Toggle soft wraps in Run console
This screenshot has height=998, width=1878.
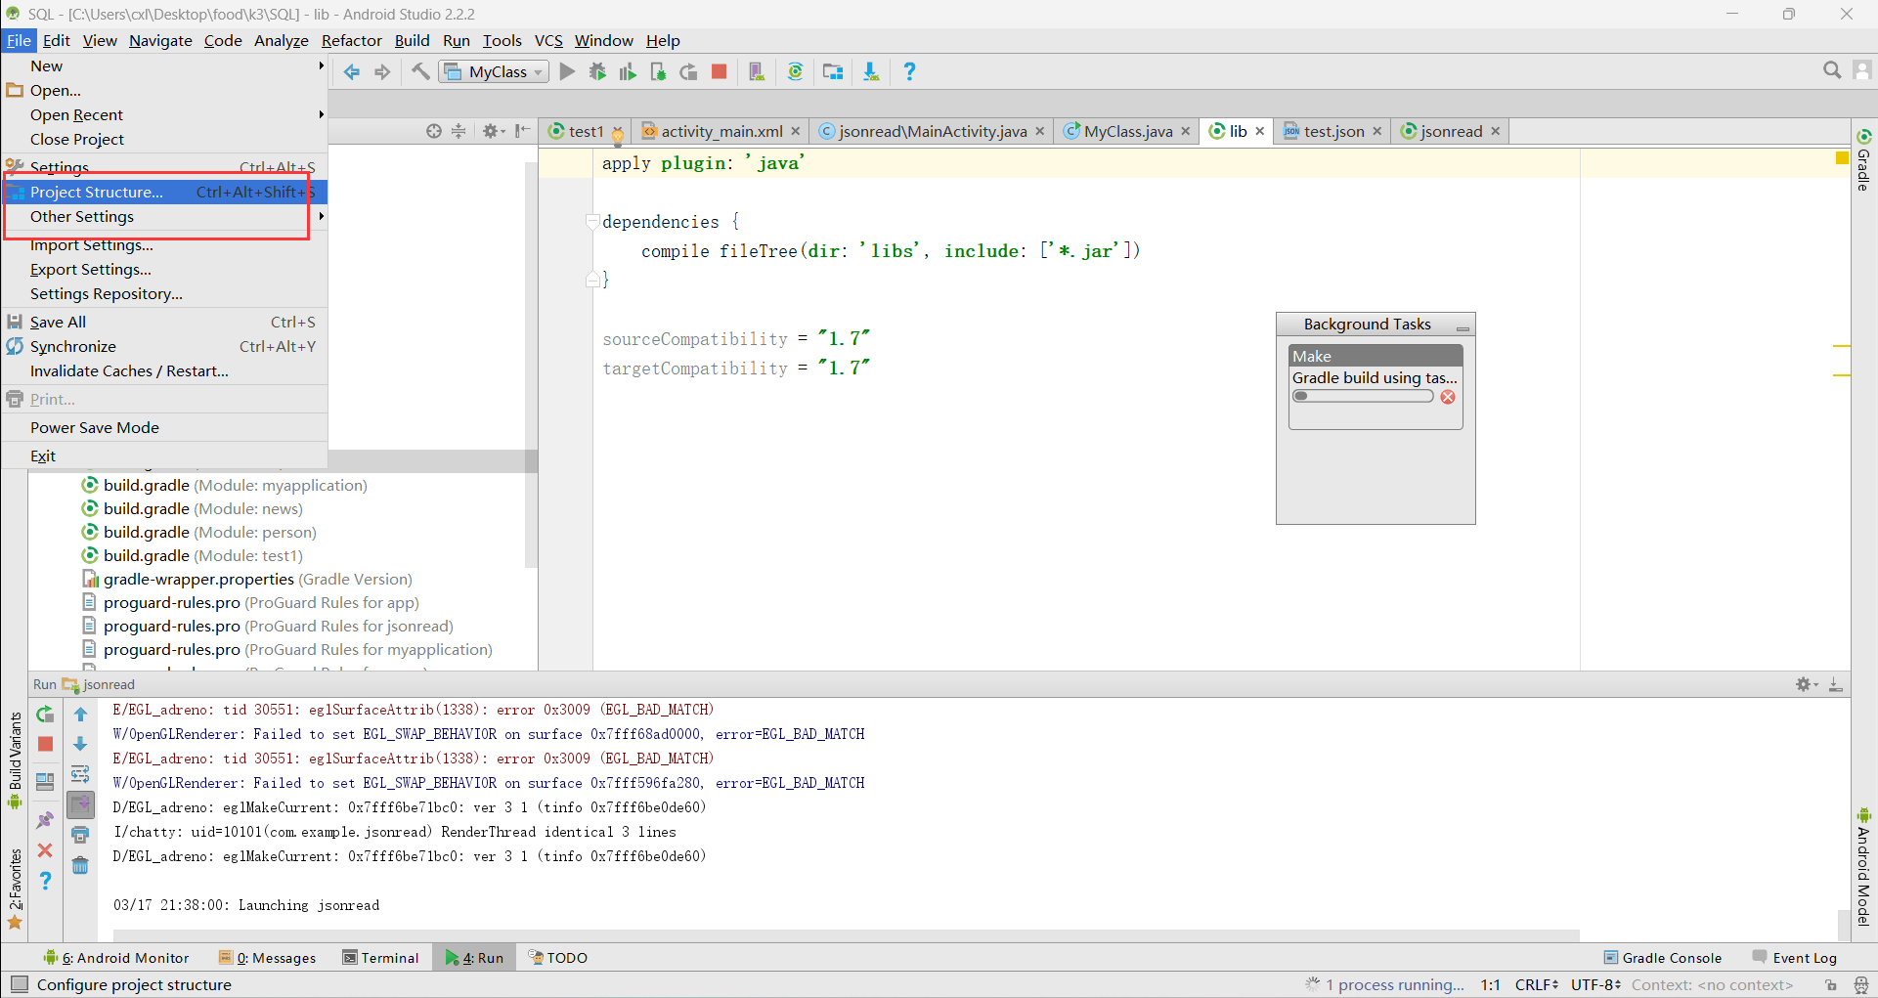tap(80, 774)
